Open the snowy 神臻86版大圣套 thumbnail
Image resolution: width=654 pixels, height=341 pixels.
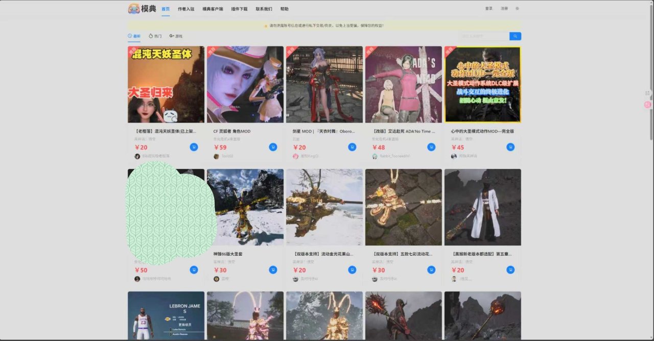click(245, 207)
